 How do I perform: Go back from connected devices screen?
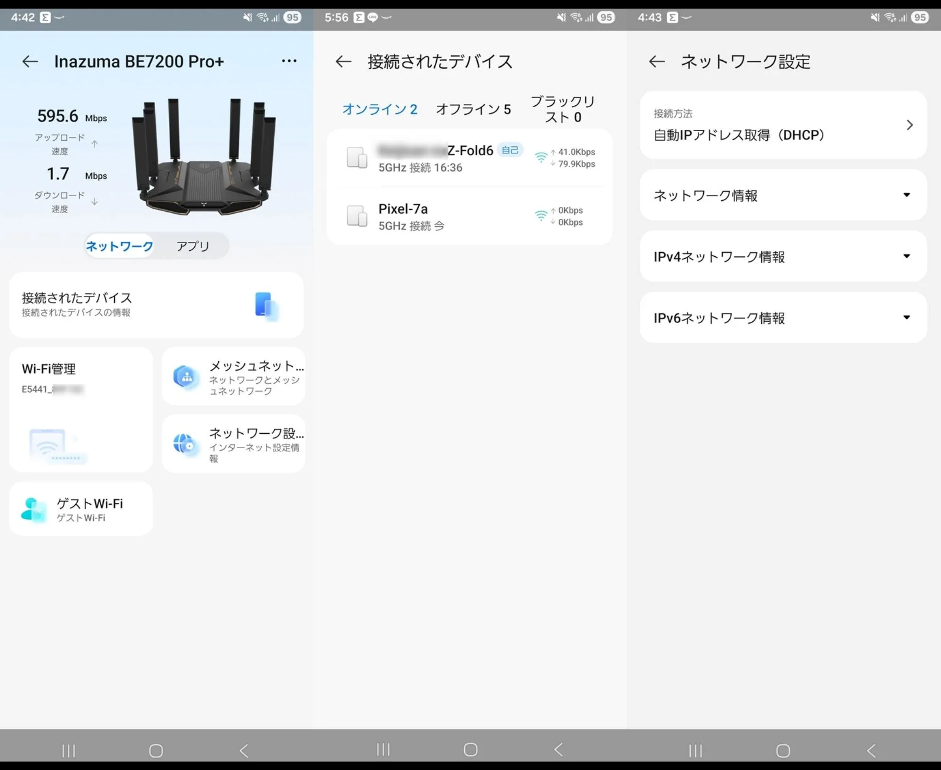(x=343, y=62)
